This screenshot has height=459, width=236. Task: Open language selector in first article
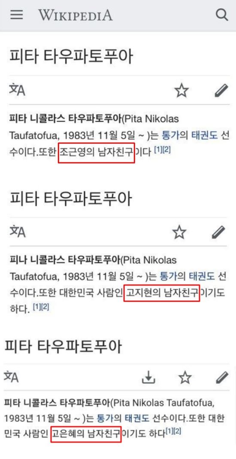pyautogui.click(x=17, y=90)
